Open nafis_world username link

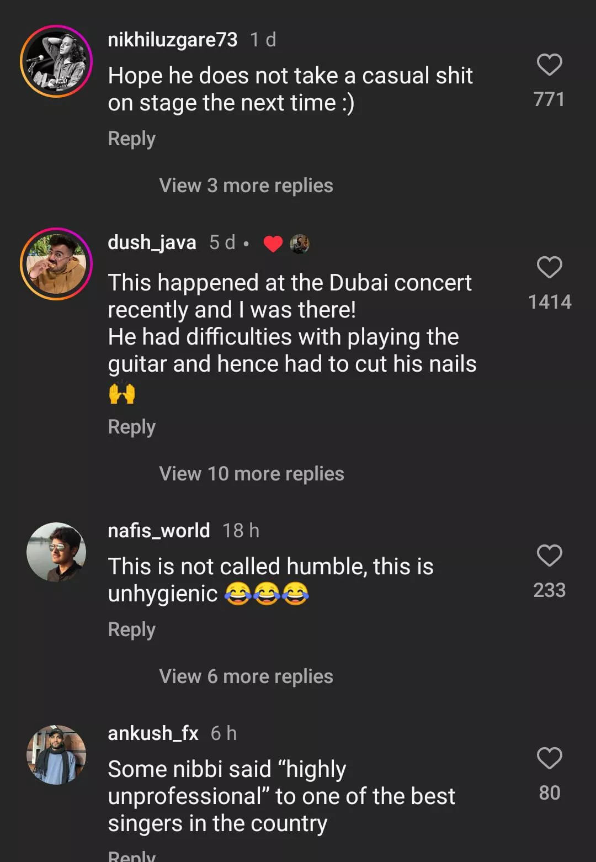[x=158, y=531]
